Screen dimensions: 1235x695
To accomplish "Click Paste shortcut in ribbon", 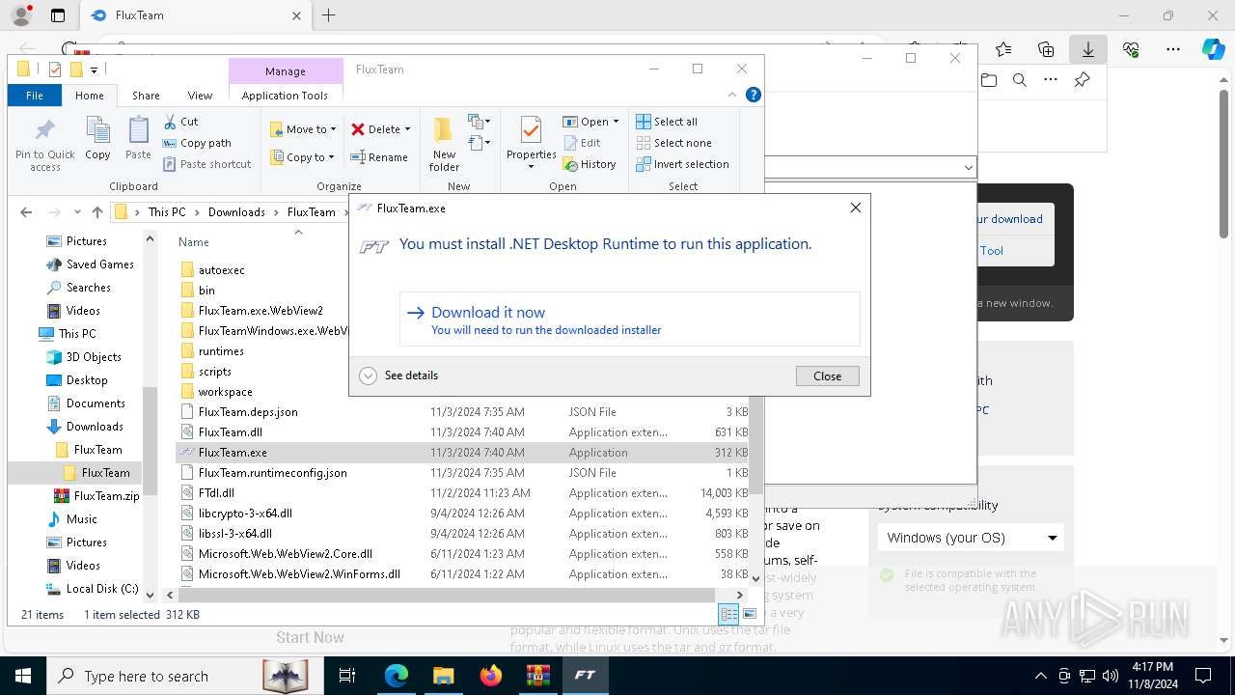I will (207, 164).
